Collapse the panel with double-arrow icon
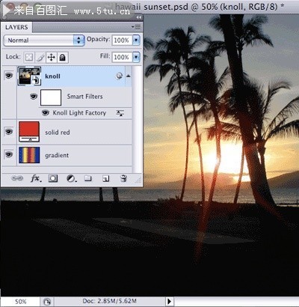The width and height of the screenshot is (299, 307). tap(139, 17)
